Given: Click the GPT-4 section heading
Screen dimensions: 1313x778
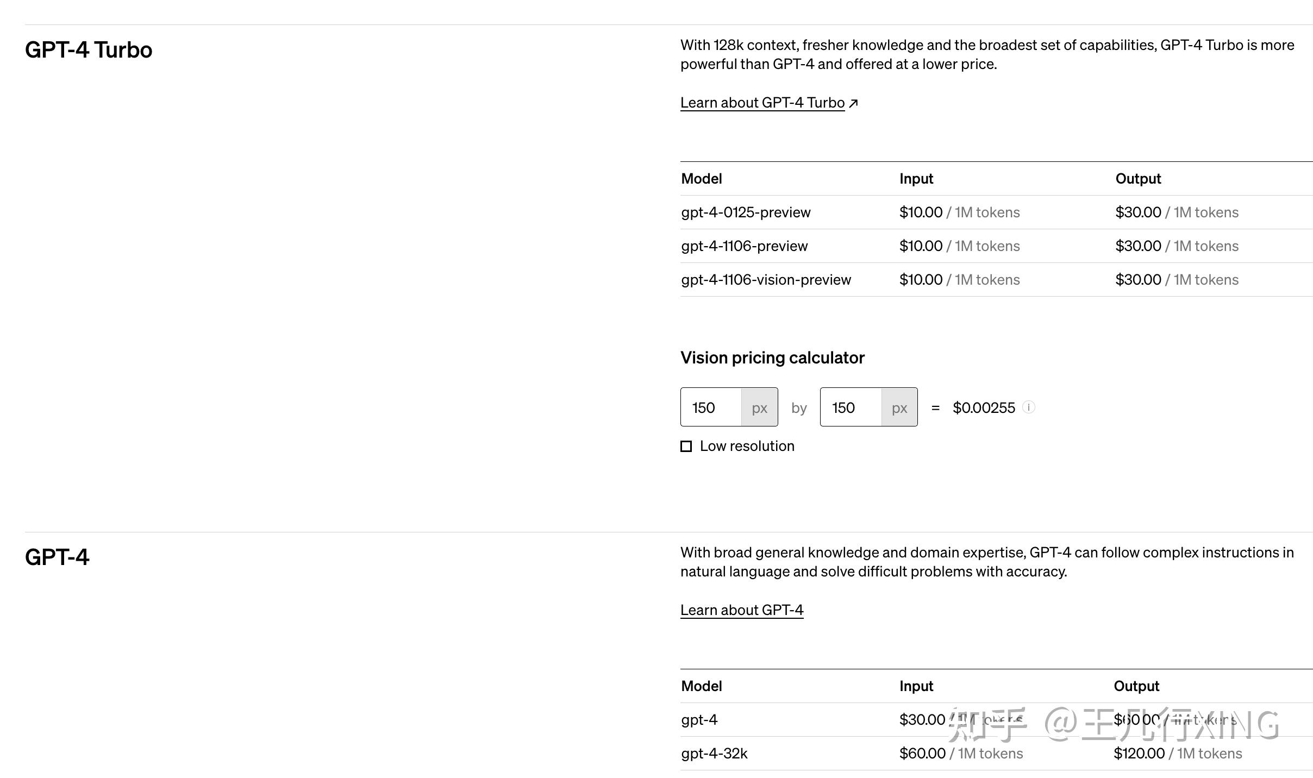Looking at the screenshot, I should click(57, 556).
